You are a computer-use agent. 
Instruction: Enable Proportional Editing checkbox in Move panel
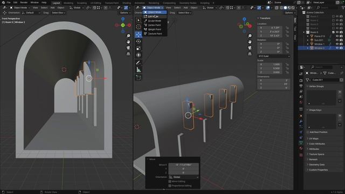click(170, 185)
